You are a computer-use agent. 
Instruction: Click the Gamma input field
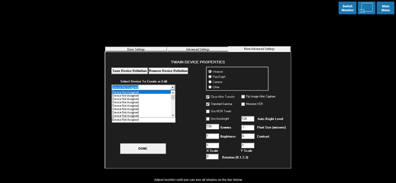(x=212, y=127)
